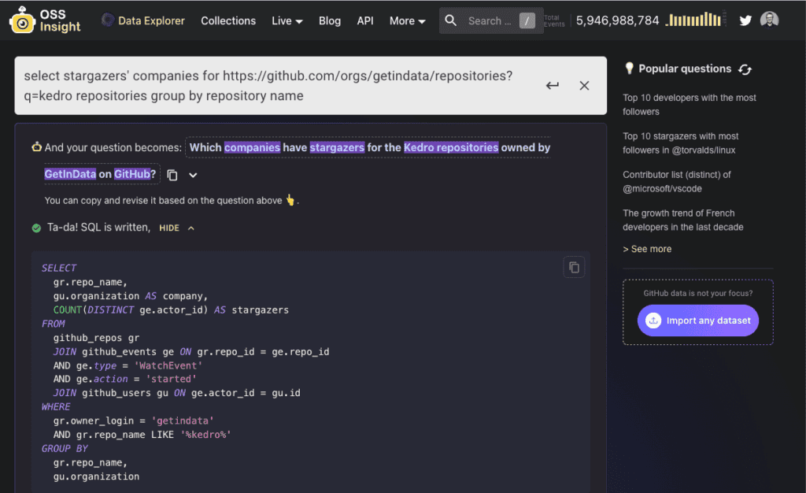Screen dimensions: 806x493
Task: Click the See more questions link
Action: coord(647,249)
